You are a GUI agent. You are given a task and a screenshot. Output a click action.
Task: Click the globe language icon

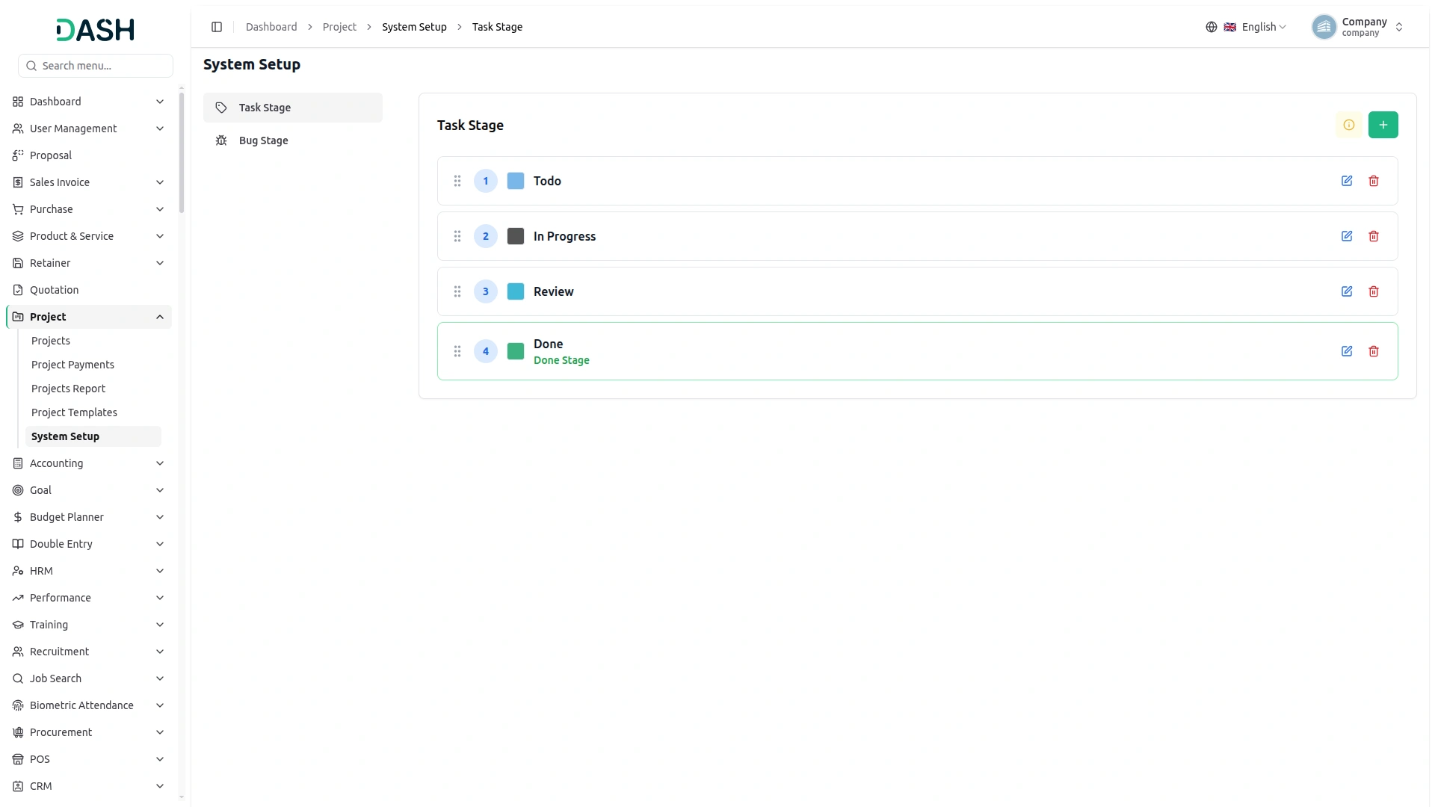[x=1212, y=27]
